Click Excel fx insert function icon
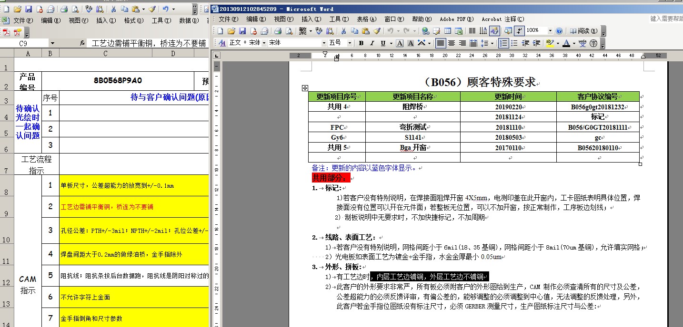Image resolution: width=683 pixels, height=327 pixels. click(x=83, y=43)
